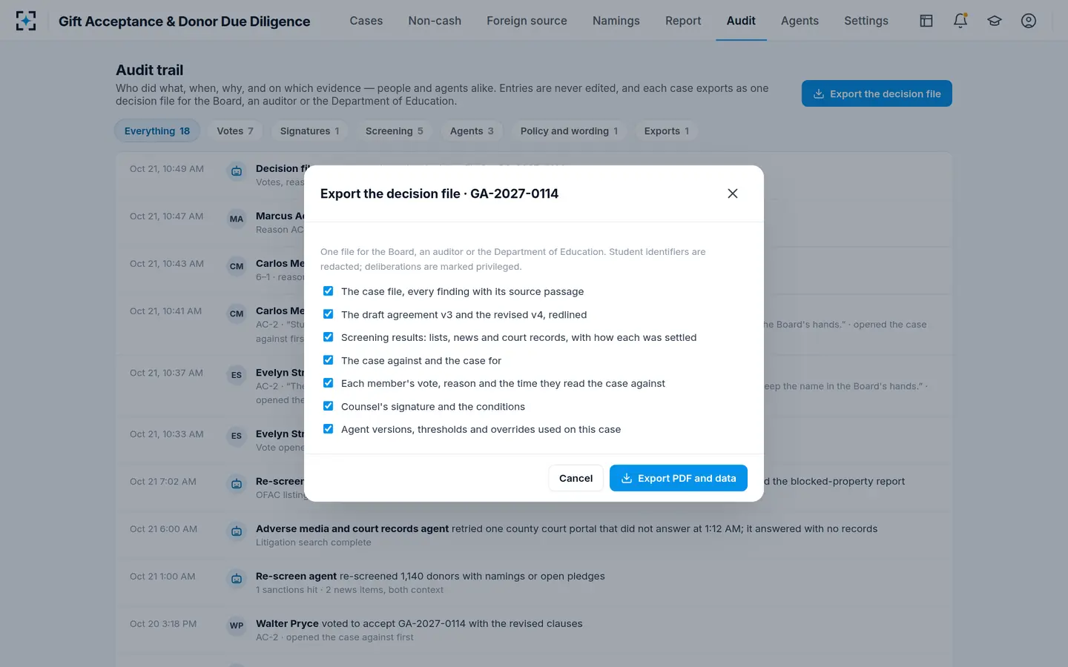Image resolution: width=1068 pixels, height=667 pixels.
Task: Click agent icon on 10:49 AM entry
Action: (x=237, y=171)
